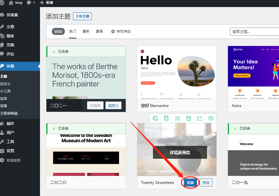Click 已安装 notice on 二〇二〇 theme

pos(86,129)
